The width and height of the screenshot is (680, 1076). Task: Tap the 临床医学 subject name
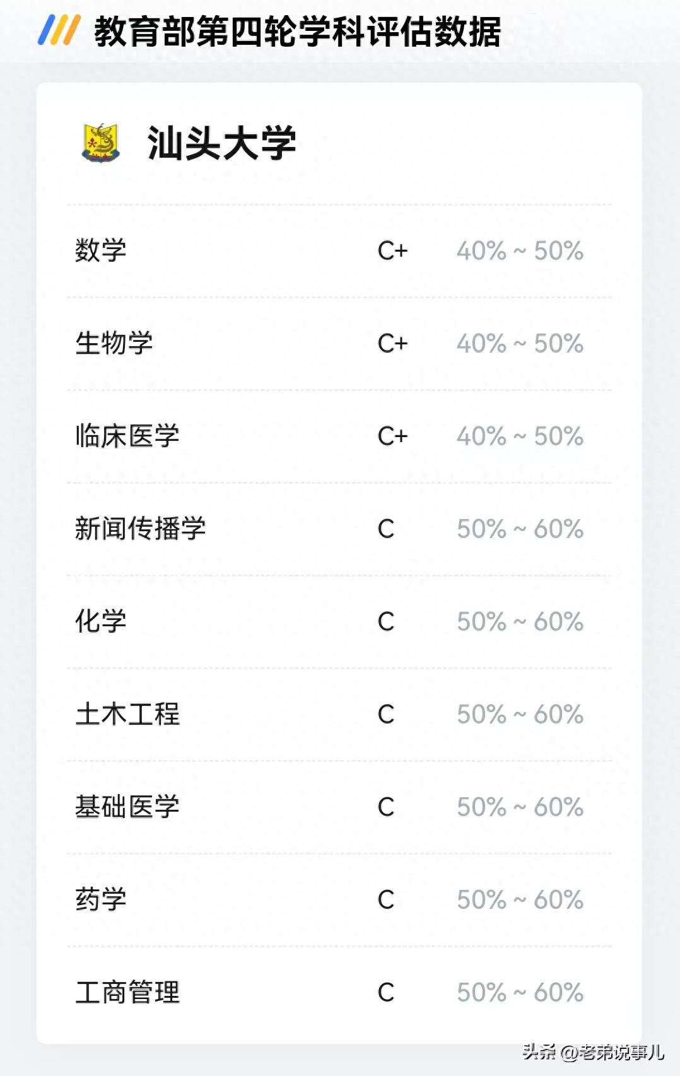click(x=127, y=436)
